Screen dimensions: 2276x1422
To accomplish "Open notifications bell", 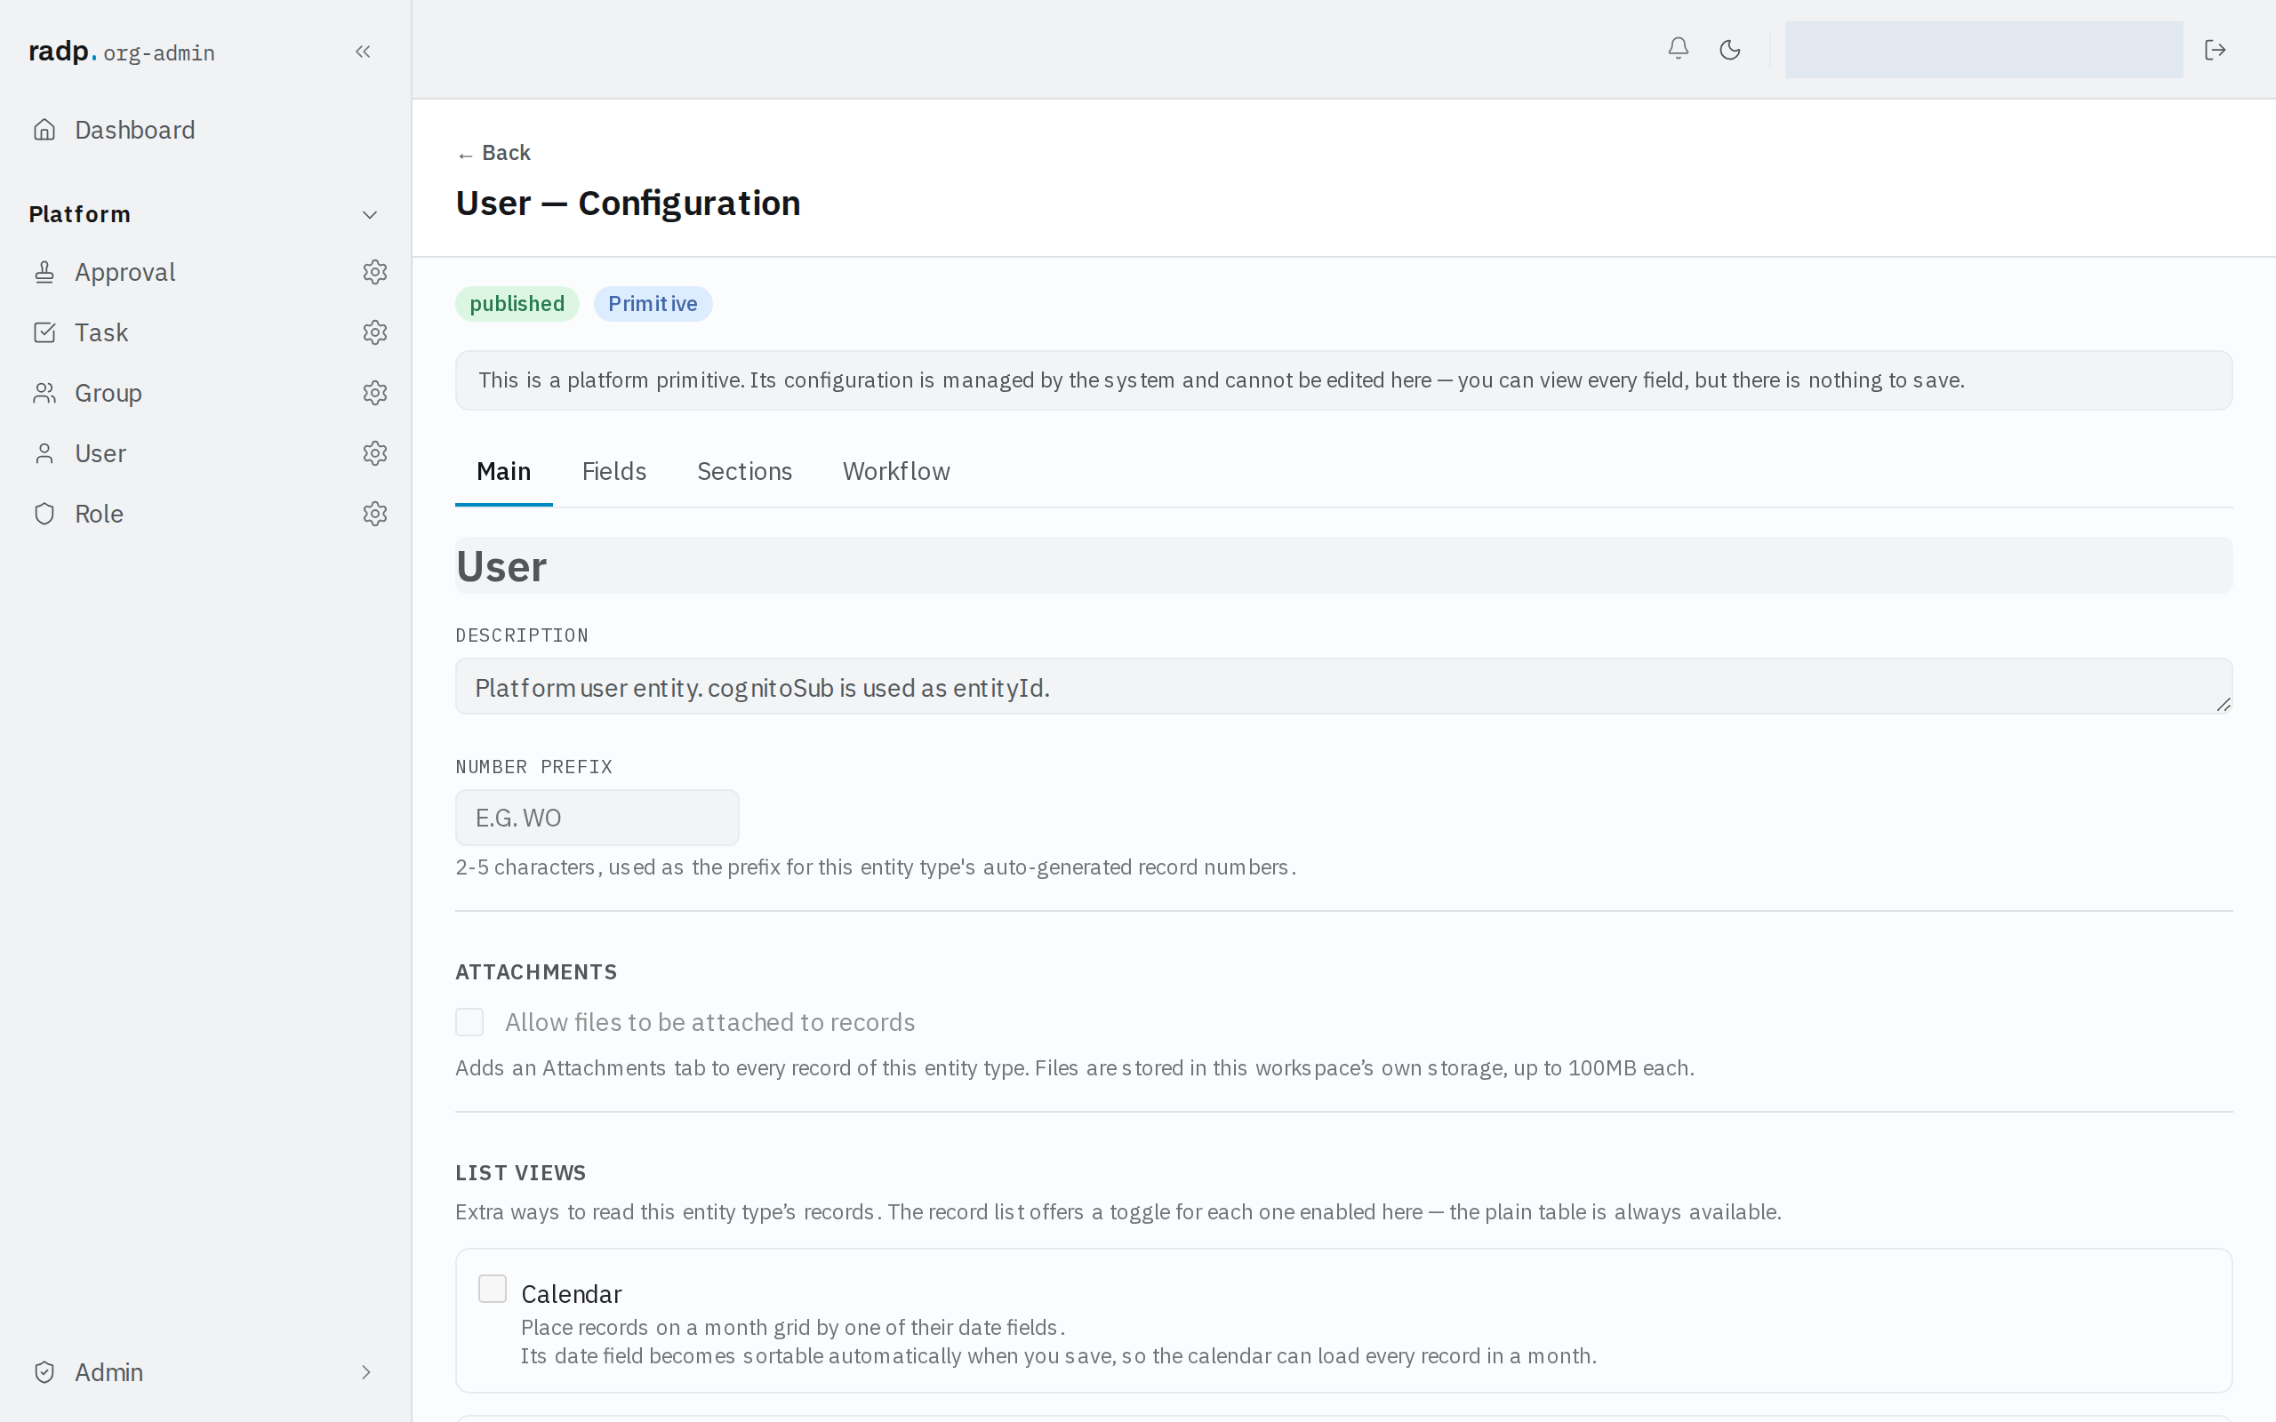I will click(1678, 49).
